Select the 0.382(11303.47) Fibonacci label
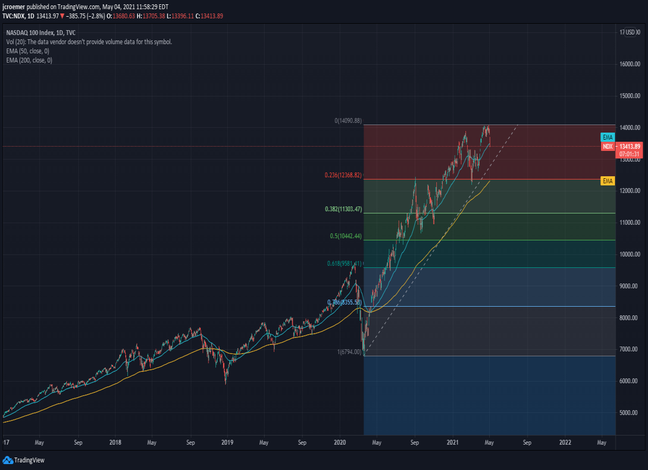 pyautogui.click(x=343, y=209)
